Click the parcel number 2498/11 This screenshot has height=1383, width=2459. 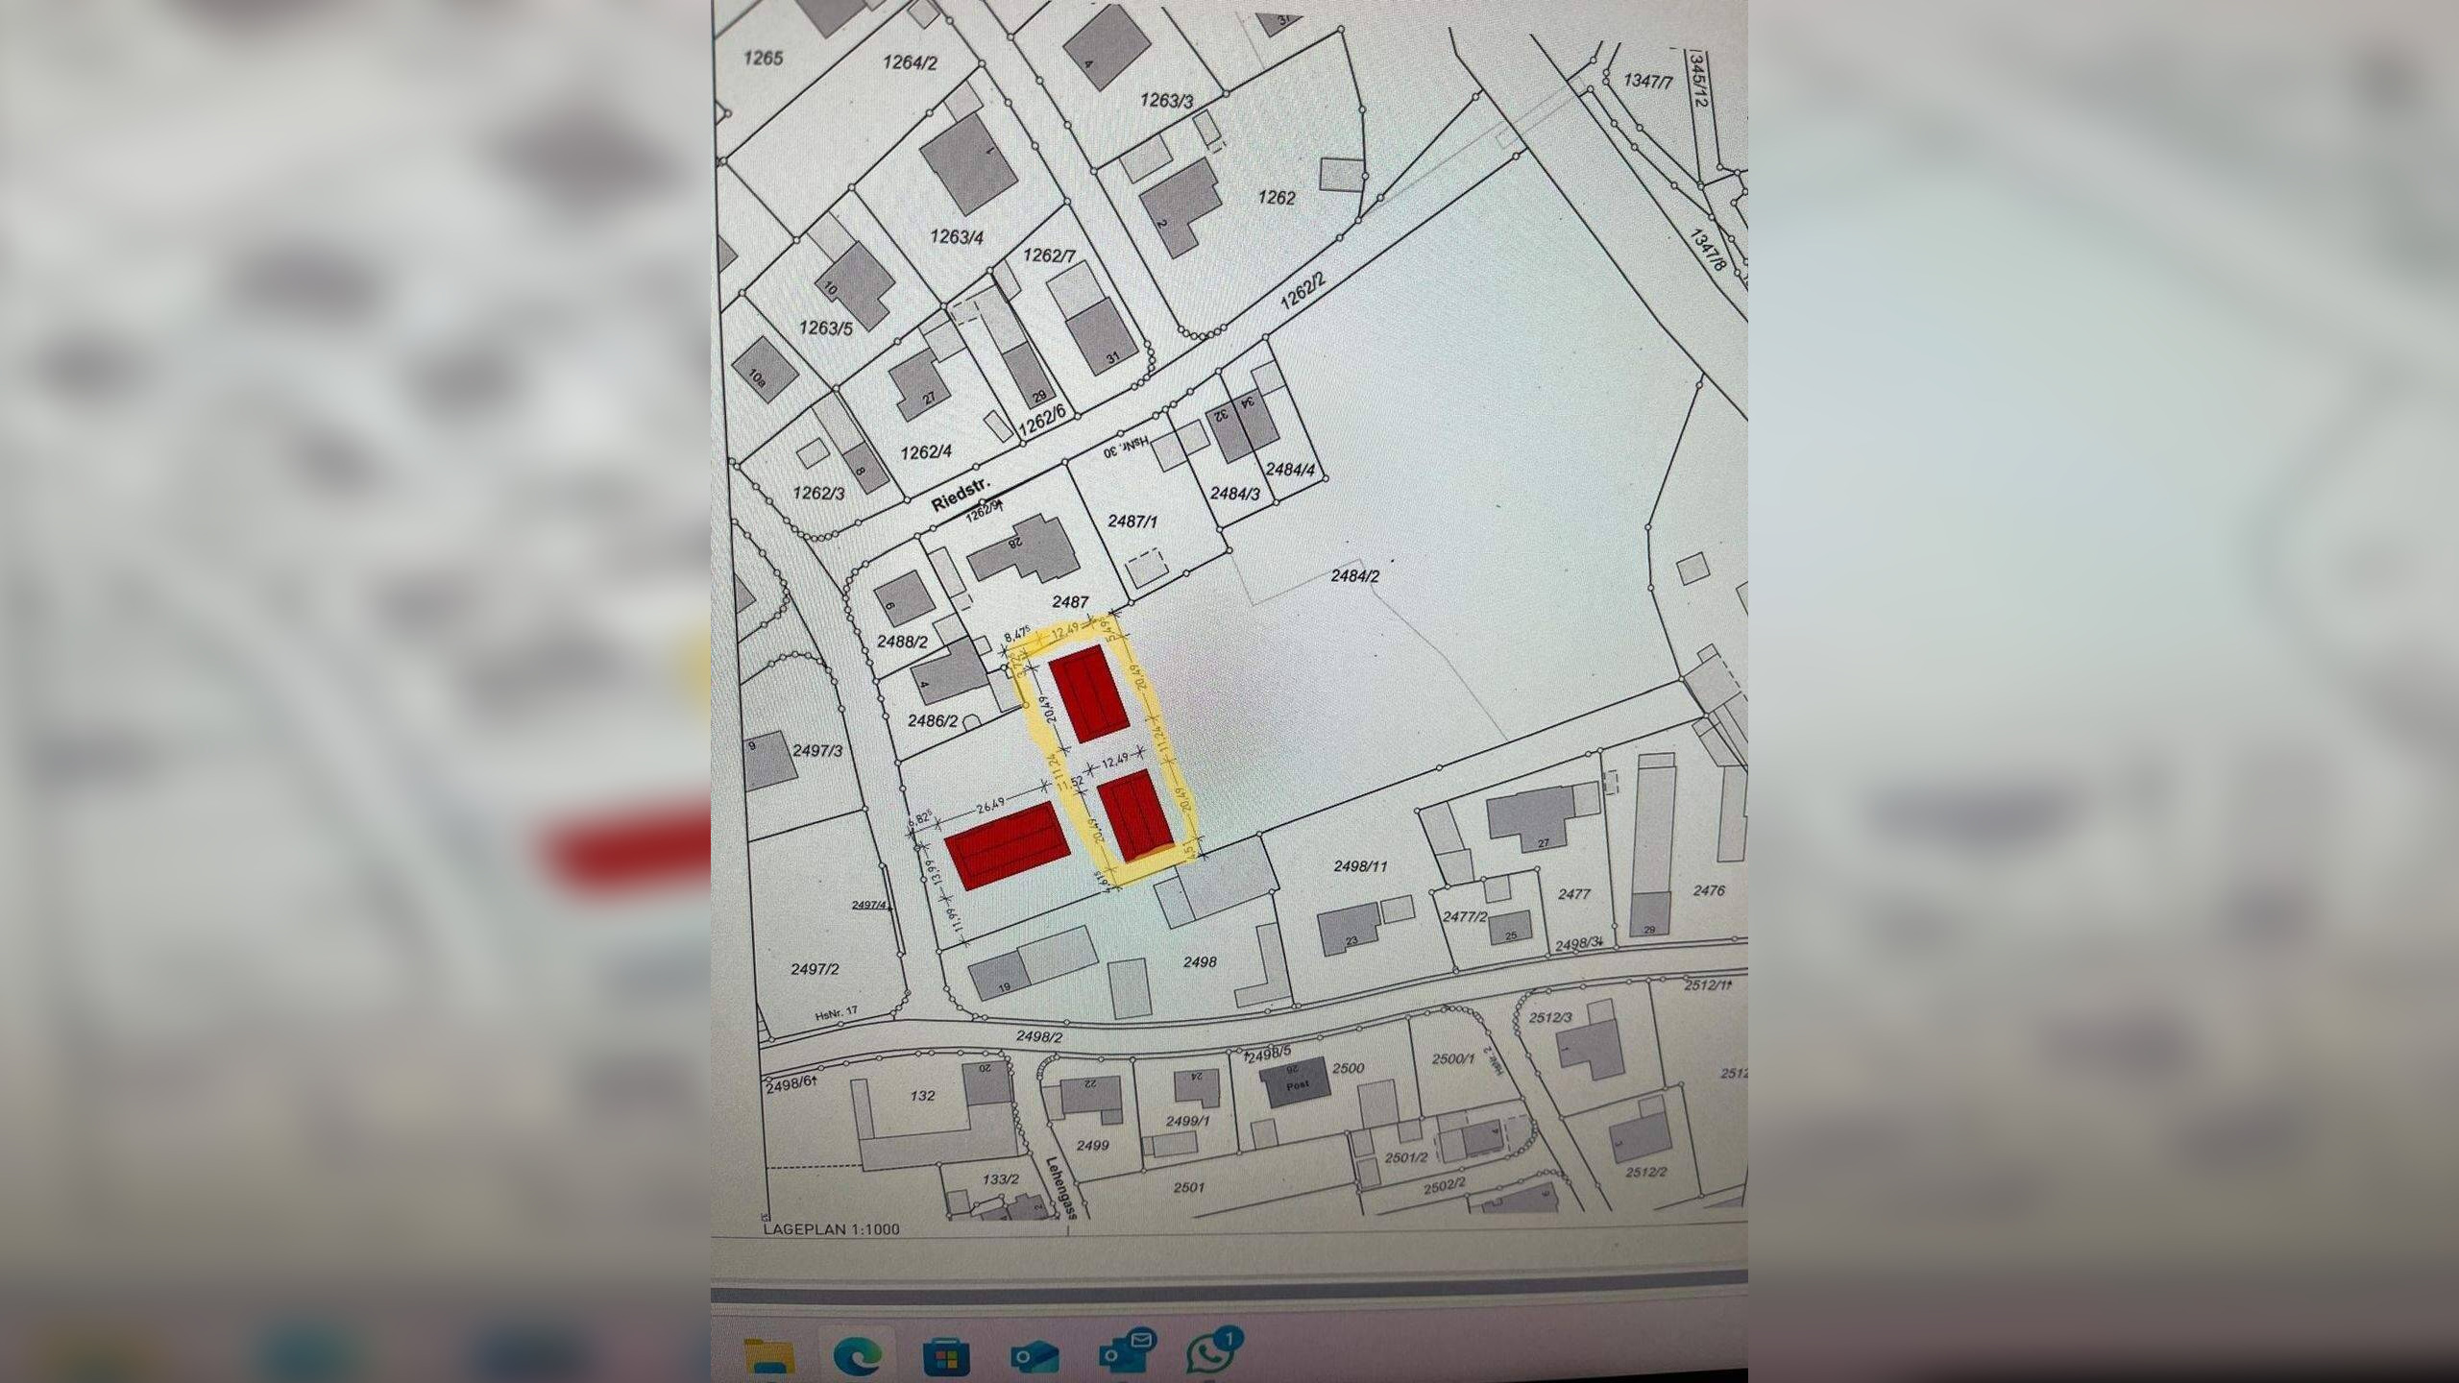click(1360, 866)
